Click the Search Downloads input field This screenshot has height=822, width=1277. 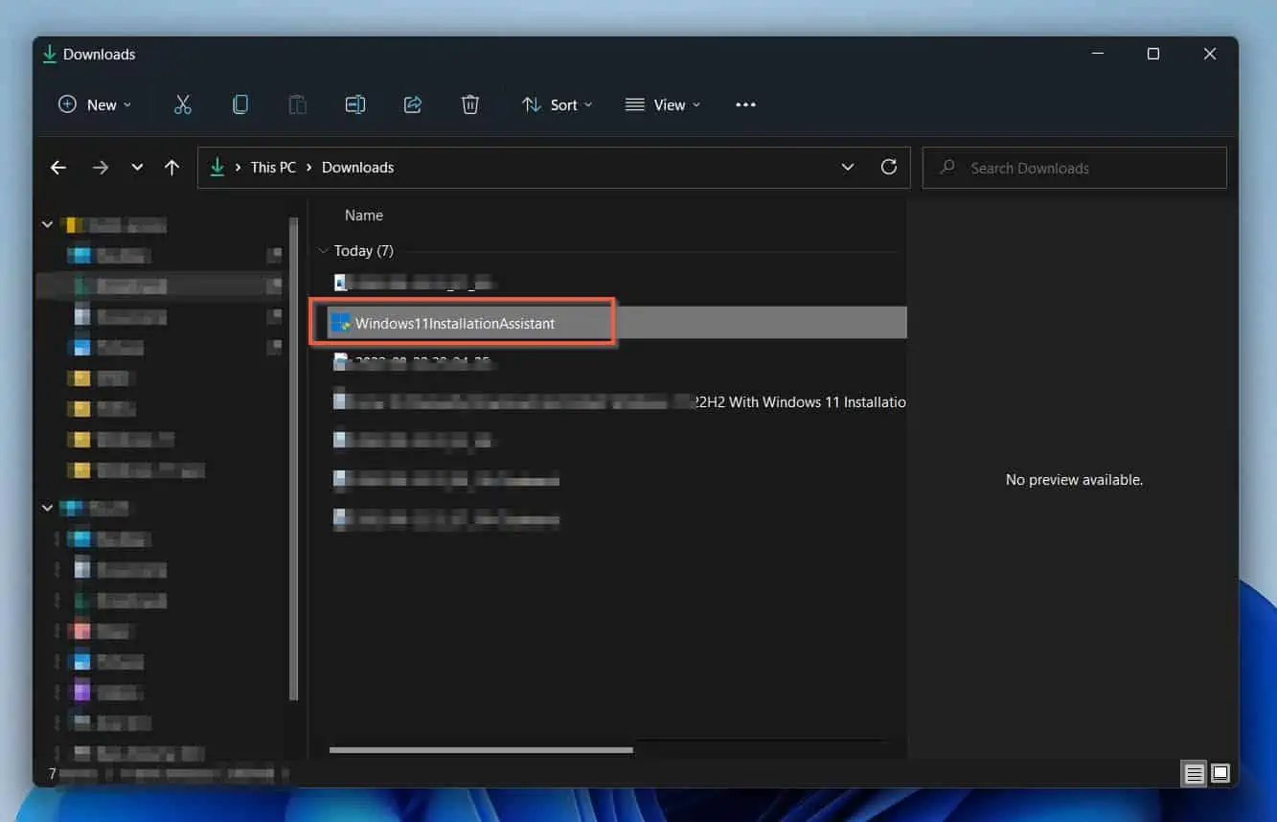point(1075,168)
